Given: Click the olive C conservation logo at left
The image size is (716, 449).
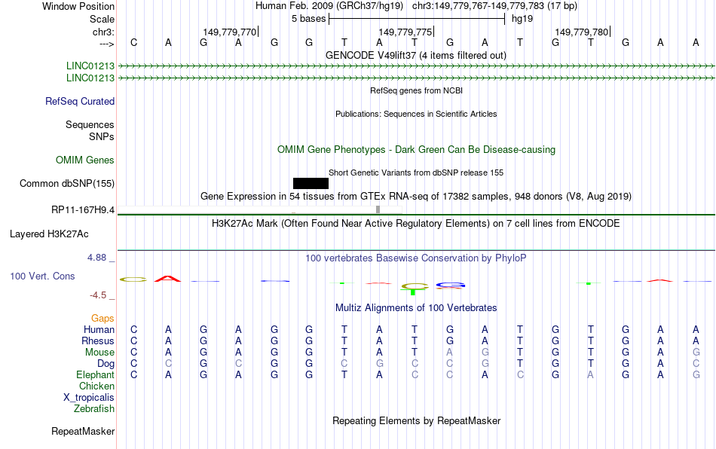Looking at the screenshot, I should coord(133,279).
